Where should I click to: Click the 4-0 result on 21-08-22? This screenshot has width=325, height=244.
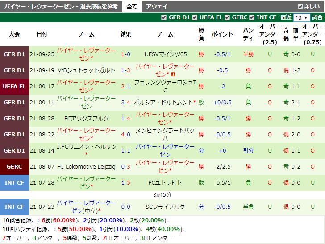125,134
